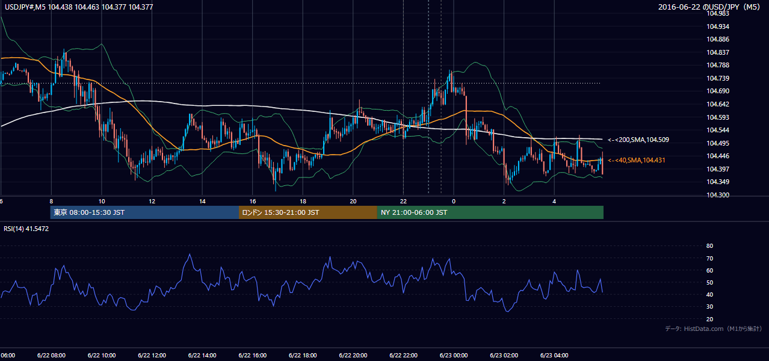Click price axis value 104.739

point(718,78)
